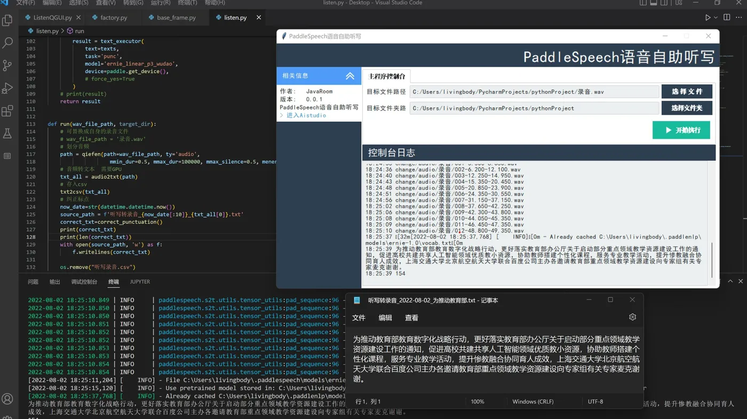747x419 pixels.
Task: Click the 控制台日志 scrollbar
Action: pyautogui.click(x=712, y=260)
